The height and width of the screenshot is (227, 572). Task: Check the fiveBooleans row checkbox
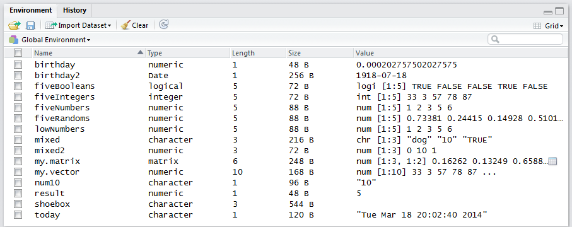click(18, 86)
